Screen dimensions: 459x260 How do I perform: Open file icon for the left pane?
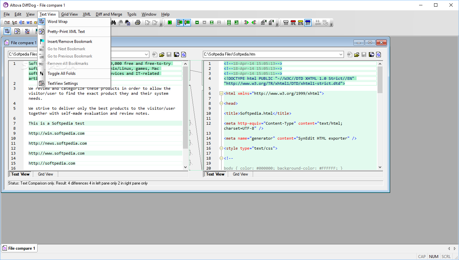coord(162,55)
